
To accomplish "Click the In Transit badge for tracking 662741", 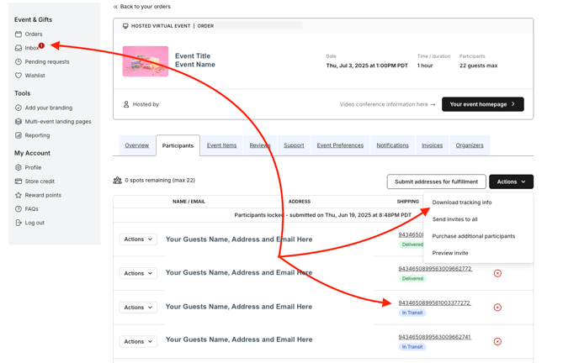I will point(412,347).
